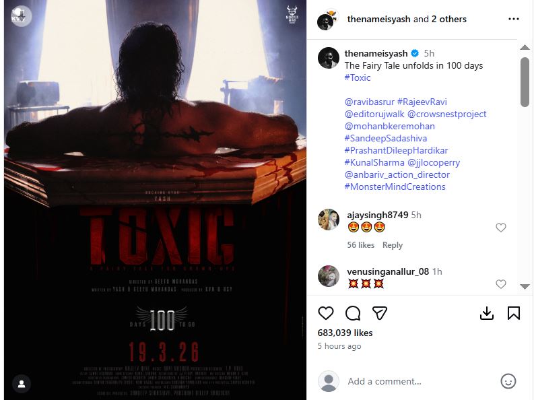Screen dimensions: 534x400
Task: Save post with bookmark icon
Action: click(514, 313)
